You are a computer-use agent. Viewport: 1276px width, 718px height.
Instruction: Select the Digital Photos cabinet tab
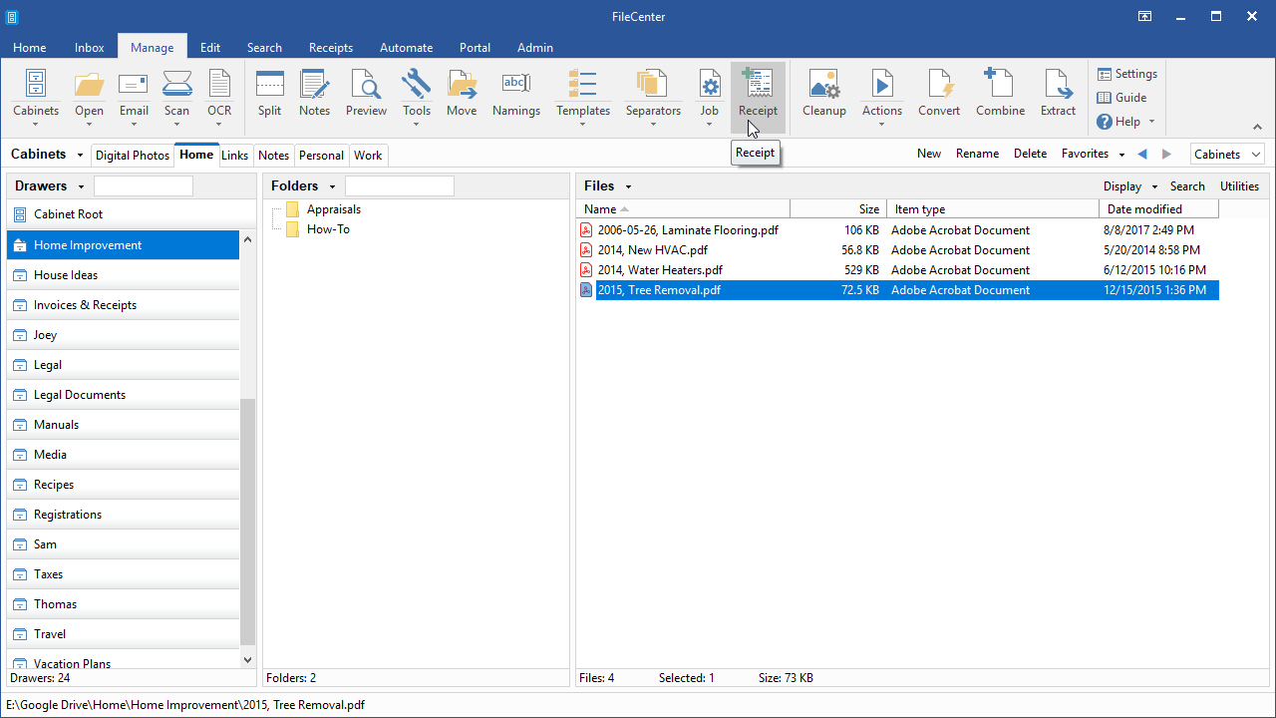133,156
